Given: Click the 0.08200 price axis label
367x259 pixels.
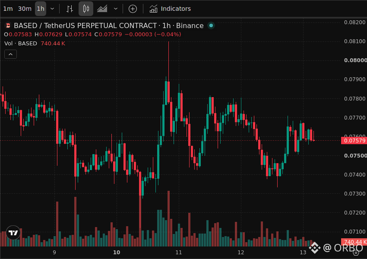Looking at the screenshot, I should pyautogui.click(x=355, y=22).
